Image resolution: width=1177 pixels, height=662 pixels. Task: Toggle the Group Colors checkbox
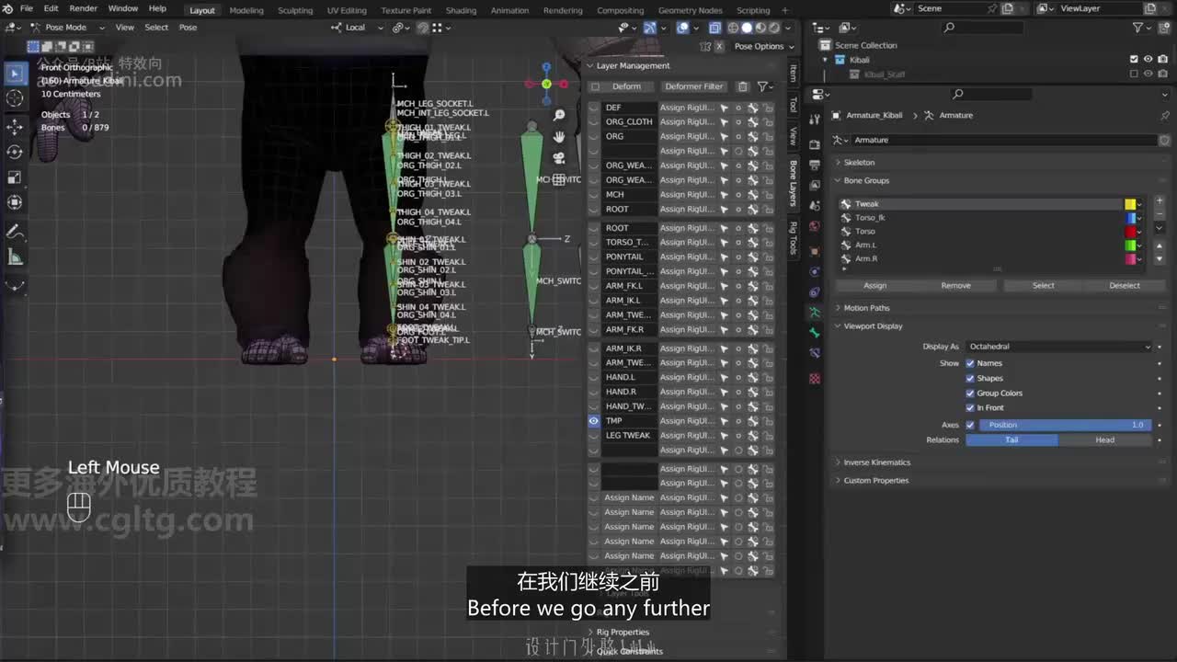(970, 393)
